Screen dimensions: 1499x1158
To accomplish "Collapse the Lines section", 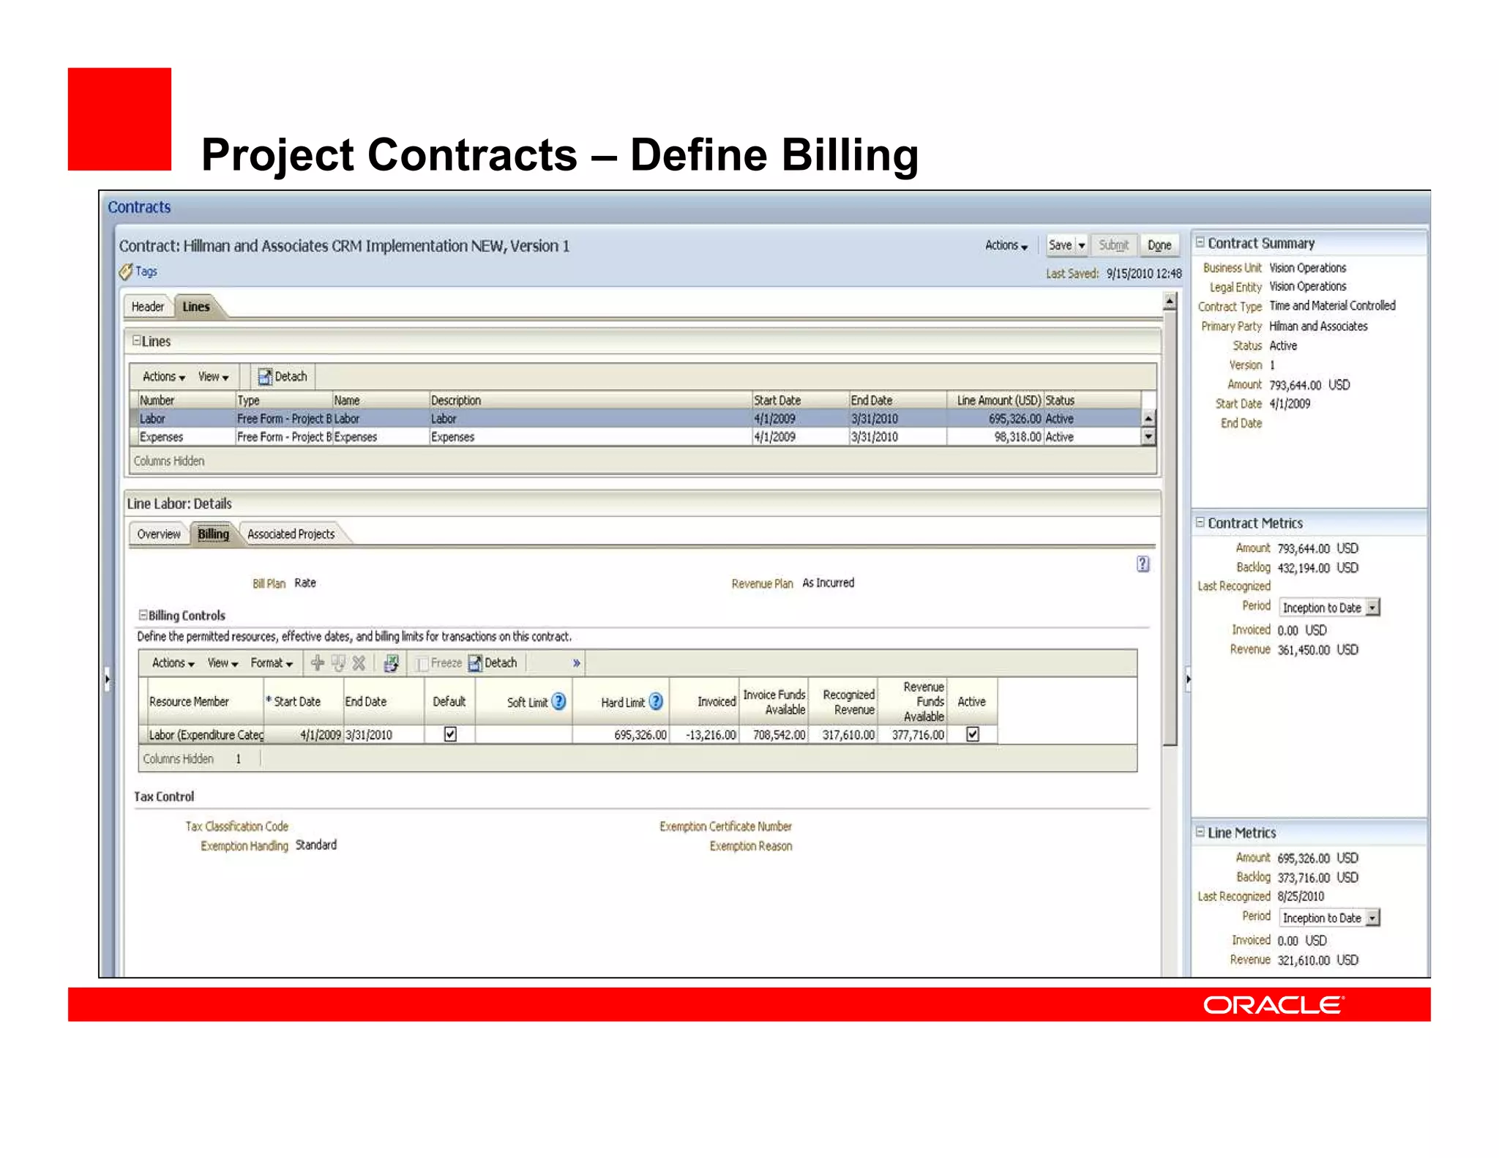I will (x=136, y=340).
